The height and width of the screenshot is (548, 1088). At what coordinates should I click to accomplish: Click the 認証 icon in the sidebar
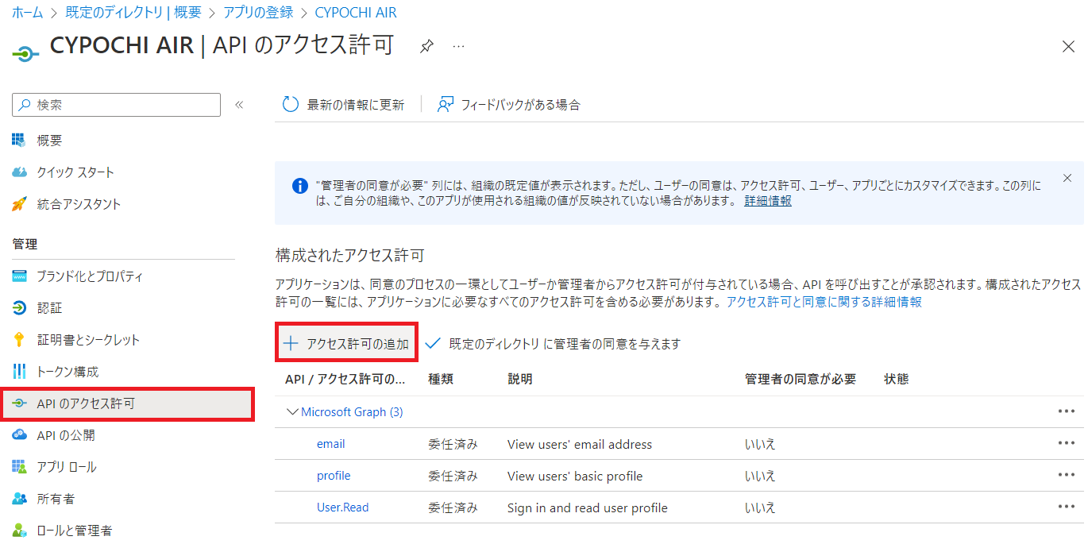[x=20, y=308]
